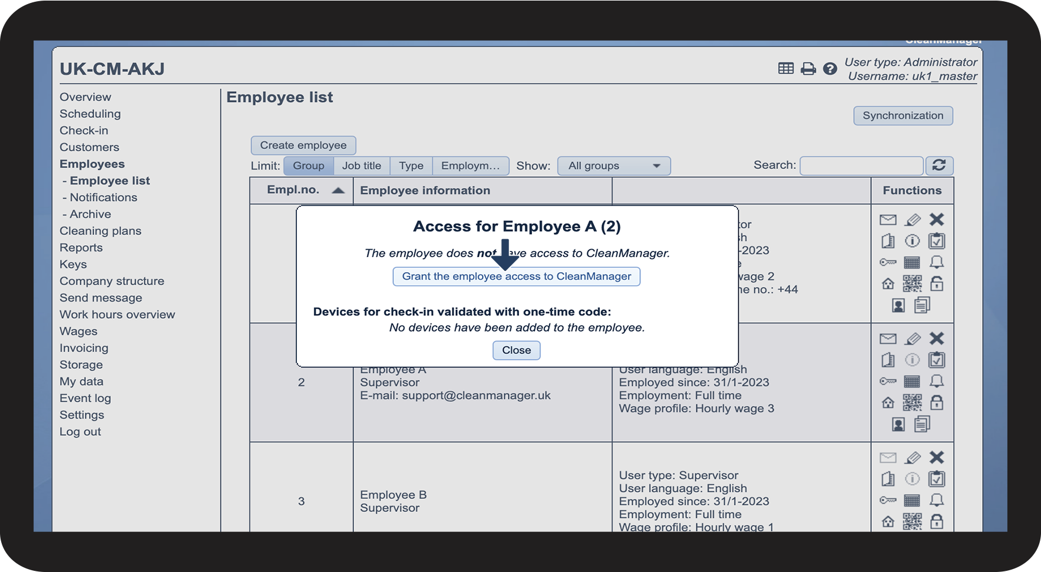Open Notifications submenu item

(x=103, y=197)
